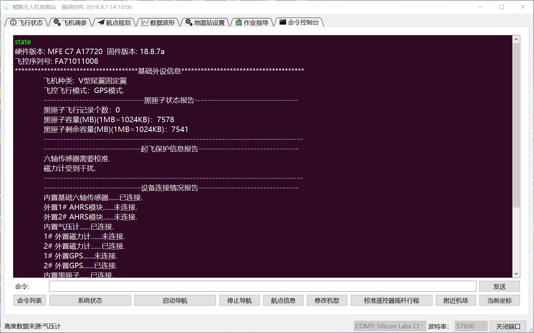Click the gears icon on 地面站设置 tab
Viewport: 534px width, 333px height.
click(x=189, y=22)
